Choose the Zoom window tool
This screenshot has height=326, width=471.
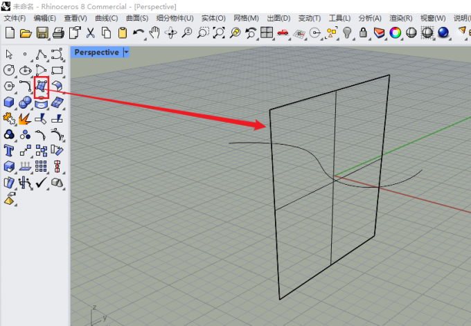point(203,33)
